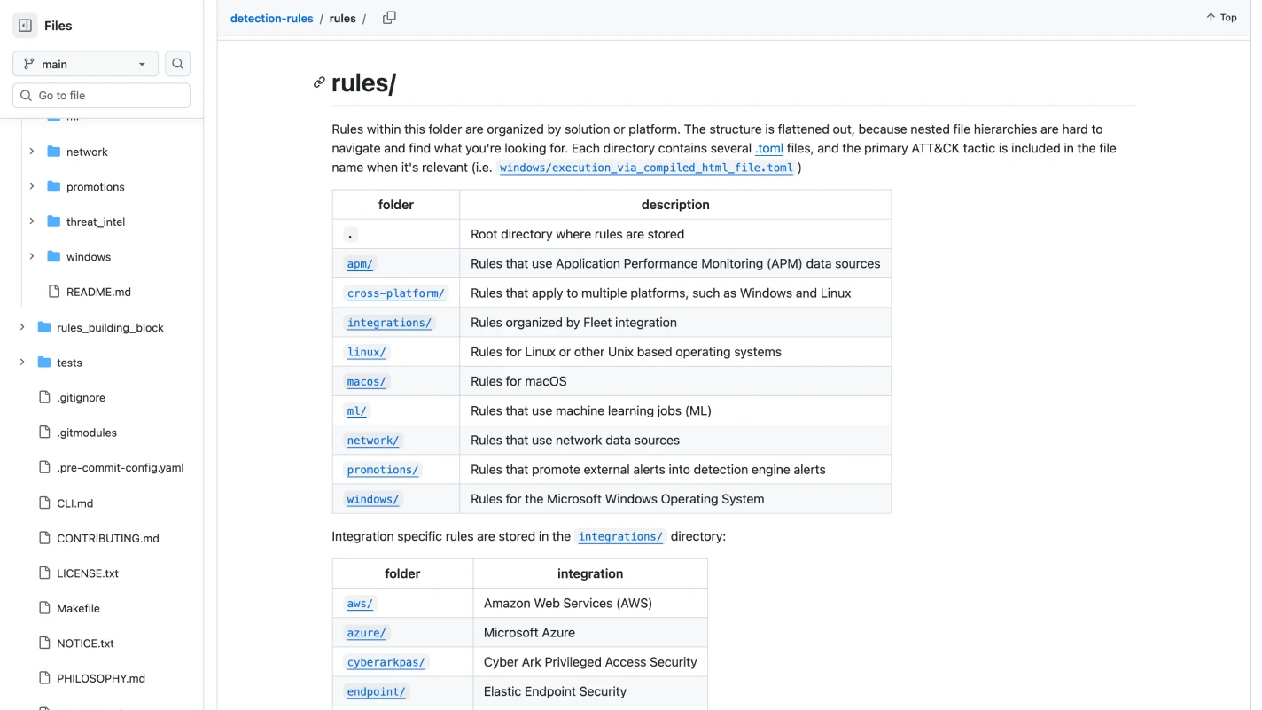Copy the path using the copy icon
This screenshot has height=710, width=1262.
pos(389,18)
